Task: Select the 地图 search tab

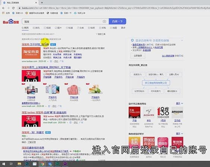Action: (113, 28)
